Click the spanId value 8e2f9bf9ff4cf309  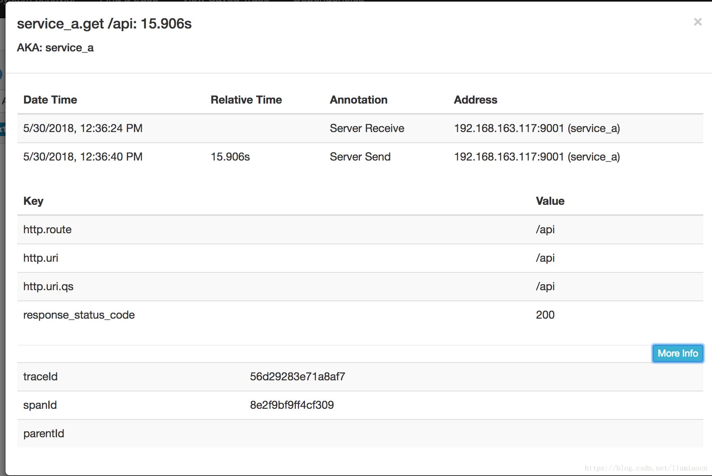tap(292, 405)
